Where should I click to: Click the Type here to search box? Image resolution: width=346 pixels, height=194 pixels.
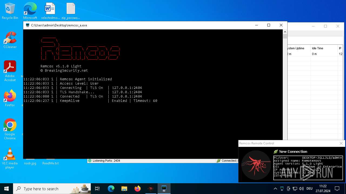tap(52, 189)
